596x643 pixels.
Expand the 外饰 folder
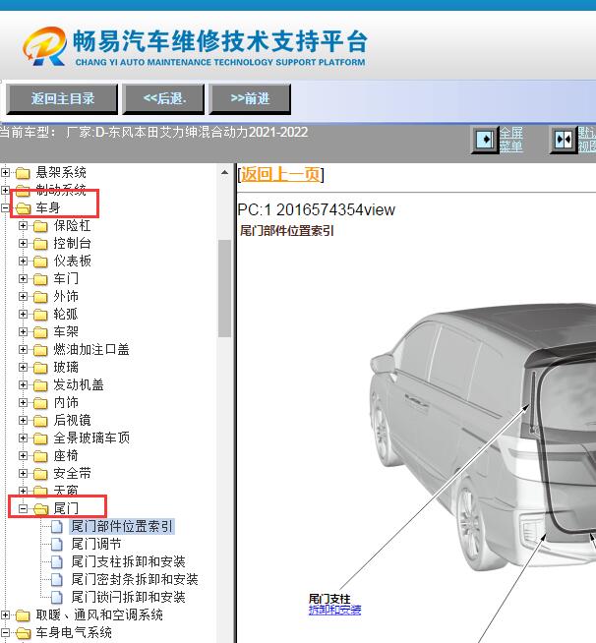point(23,297)
